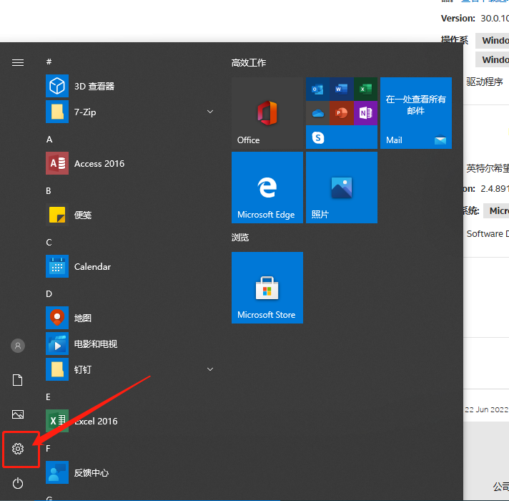Open the 照片 photos tile
The height and width of the screenshot is (501, 509).
tap(341, 188)
